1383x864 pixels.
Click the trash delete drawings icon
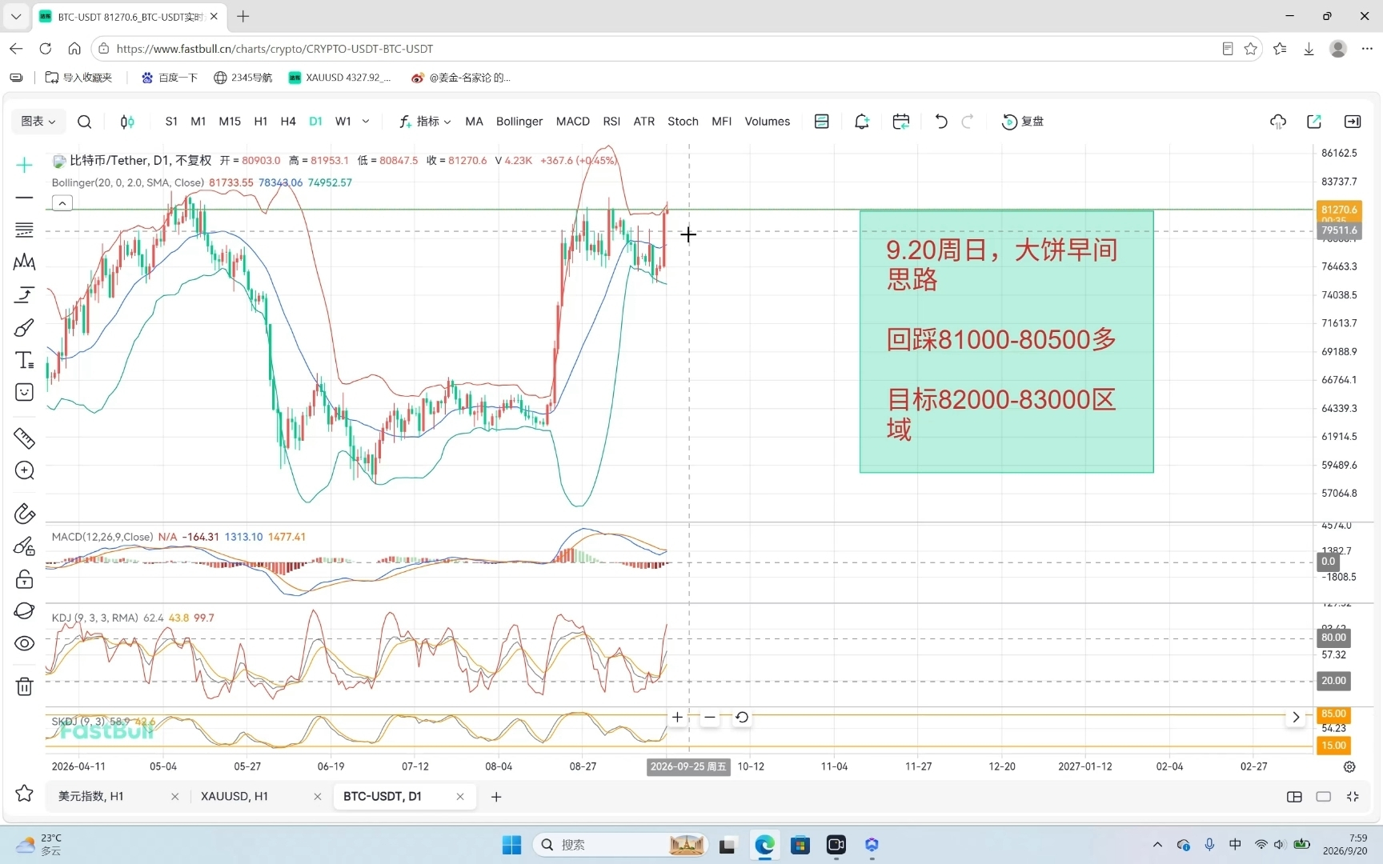pos(24,686)
